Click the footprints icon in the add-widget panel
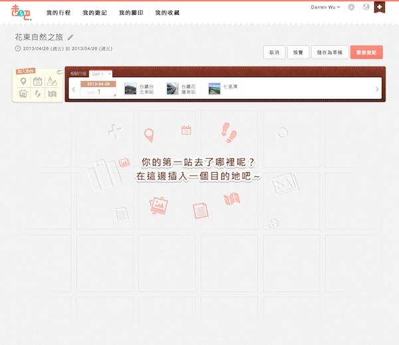 pyautogui.click(x=37, y=94)
